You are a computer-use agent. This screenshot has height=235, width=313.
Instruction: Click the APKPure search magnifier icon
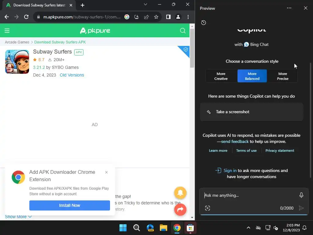point(183,31)
